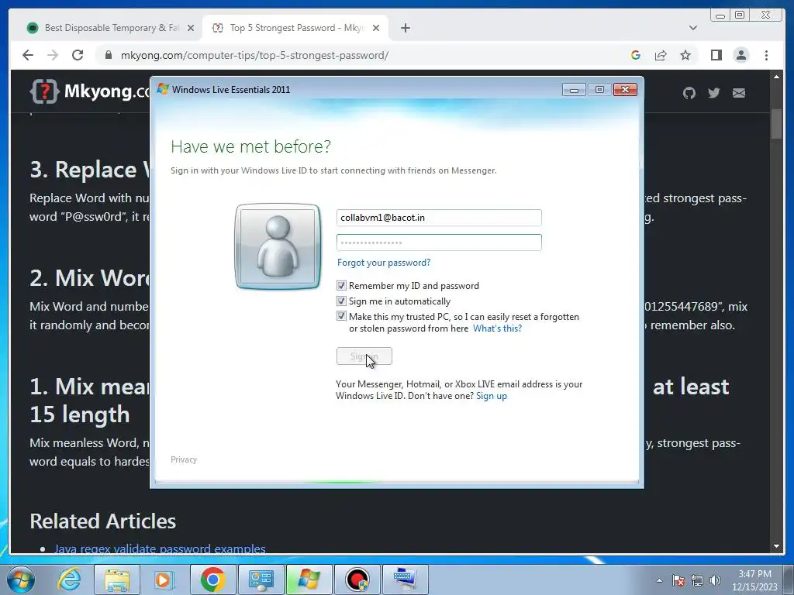794x595 pixels.
Task: Switch to Windows Live Essentials taskbar item
Action: [309, 580]
